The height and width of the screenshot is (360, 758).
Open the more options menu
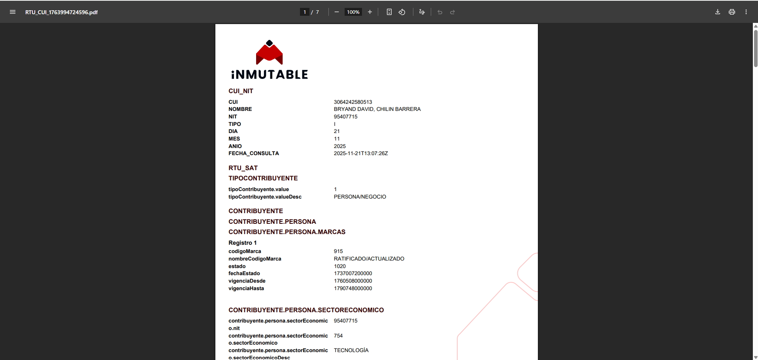pos(746,12)
